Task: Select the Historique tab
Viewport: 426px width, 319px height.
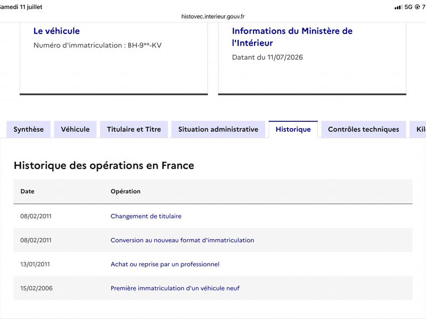Action: tap(293, 129)
